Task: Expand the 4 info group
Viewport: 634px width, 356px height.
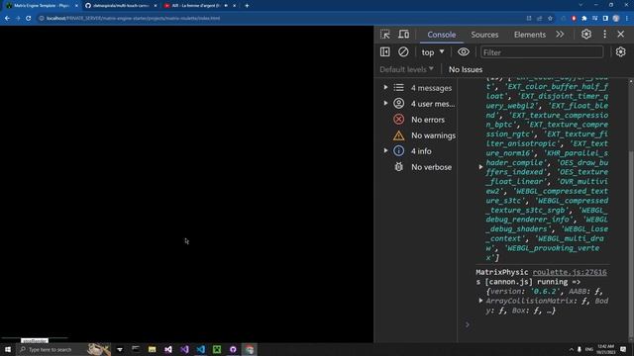Action: 385,151
